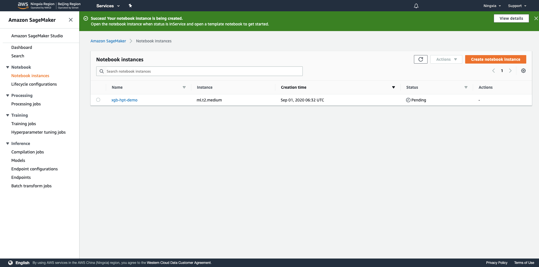Click the Actions column header
This screenshot has height=267, width=539.
[x=486, y=87]
